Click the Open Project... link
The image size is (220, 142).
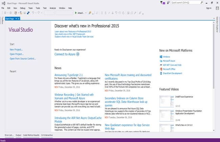pos(17,54)
